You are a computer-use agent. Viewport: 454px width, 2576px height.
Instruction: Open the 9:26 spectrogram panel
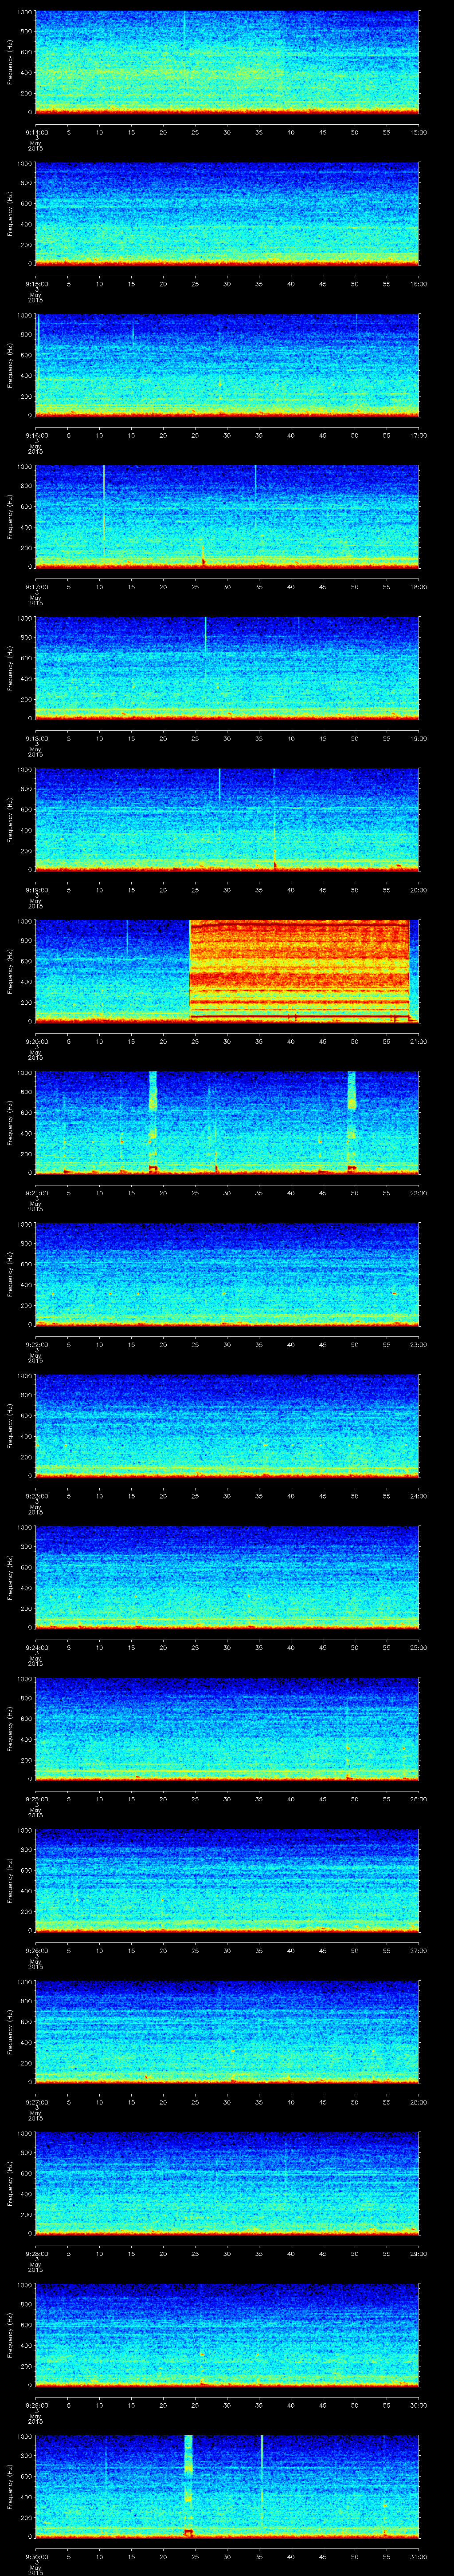(x=227, y=1879)
